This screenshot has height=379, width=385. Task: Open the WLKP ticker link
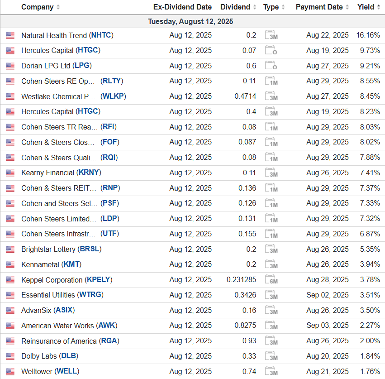(114, 96)
